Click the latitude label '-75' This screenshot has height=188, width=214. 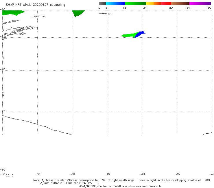tap(3, 111)
